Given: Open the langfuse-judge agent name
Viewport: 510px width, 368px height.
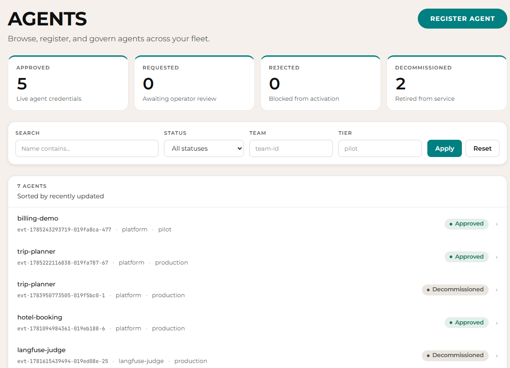Looking at the screenshot, I should tap(41, 350).
